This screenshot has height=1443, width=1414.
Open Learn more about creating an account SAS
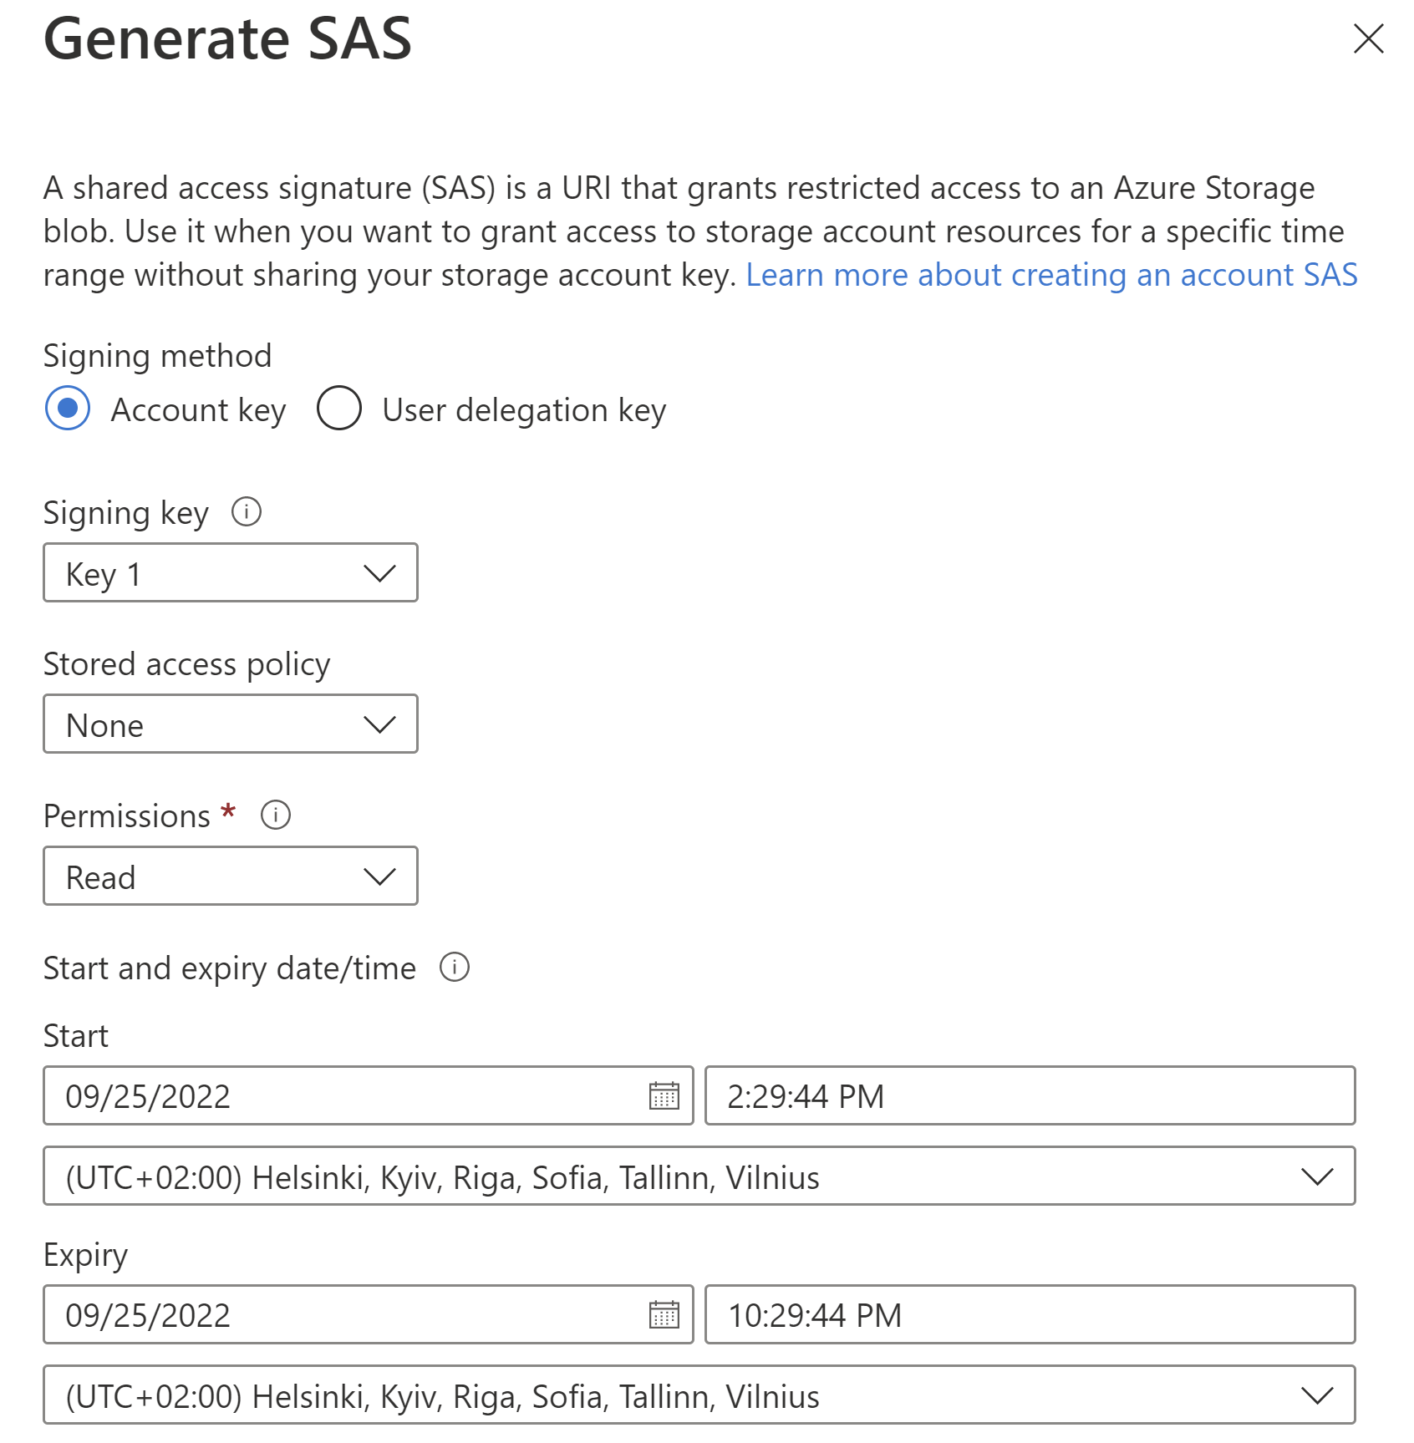coord(1051,275)
